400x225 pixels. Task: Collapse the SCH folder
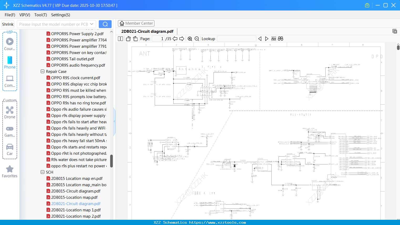point(43,172)
